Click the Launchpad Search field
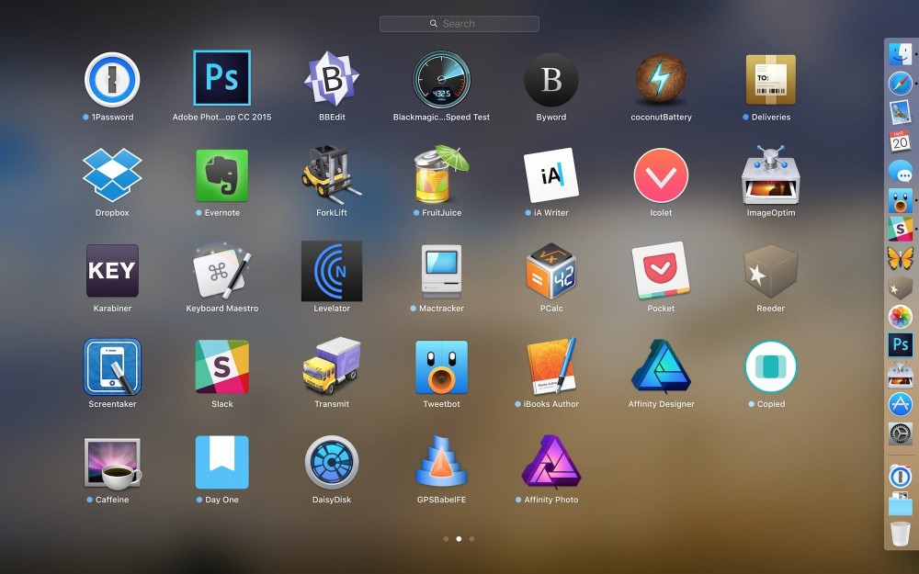919x574 pixels. pos(459,24)
